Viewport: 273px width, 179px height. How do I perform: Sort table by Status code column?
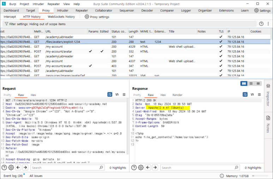pyautogui.click(x=119, y=31)
